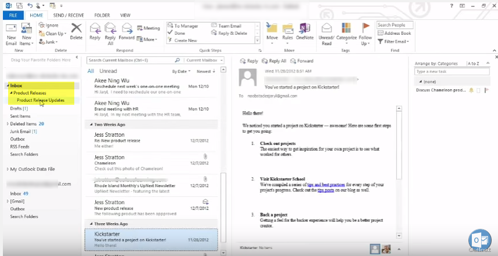498x256 pixels.
Task: Click the Type a new task field
Action: click(x=452, y=72)
